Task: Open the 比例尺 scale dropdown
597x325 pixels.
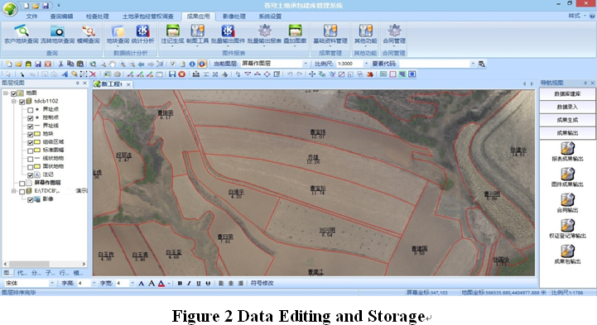Action: tap(366, 64)
